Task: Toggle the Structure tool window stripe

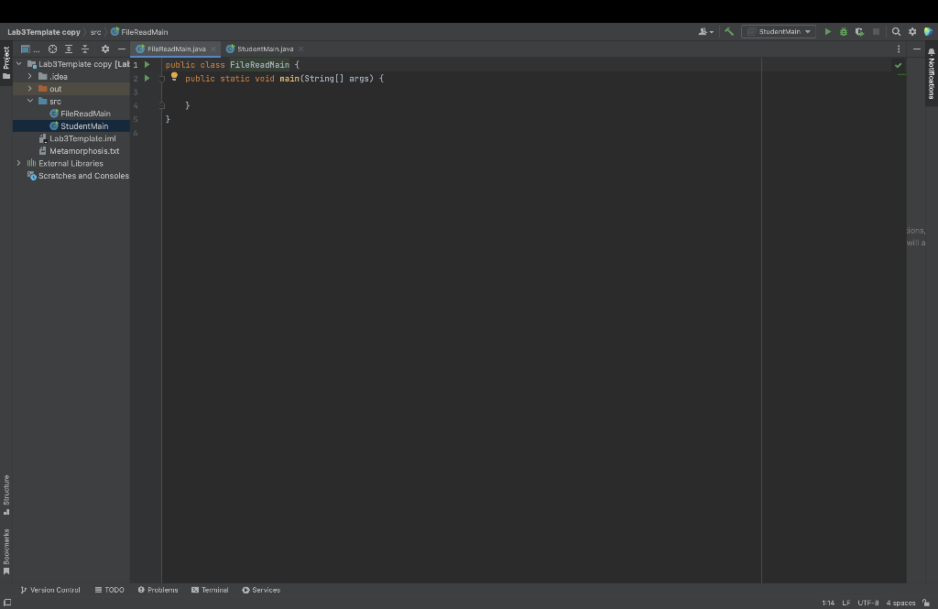Action: 6,495
